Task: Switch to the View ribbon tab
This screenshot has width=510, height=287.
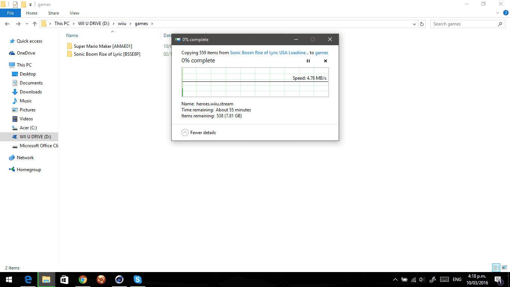Action: (x=75, y=13)
